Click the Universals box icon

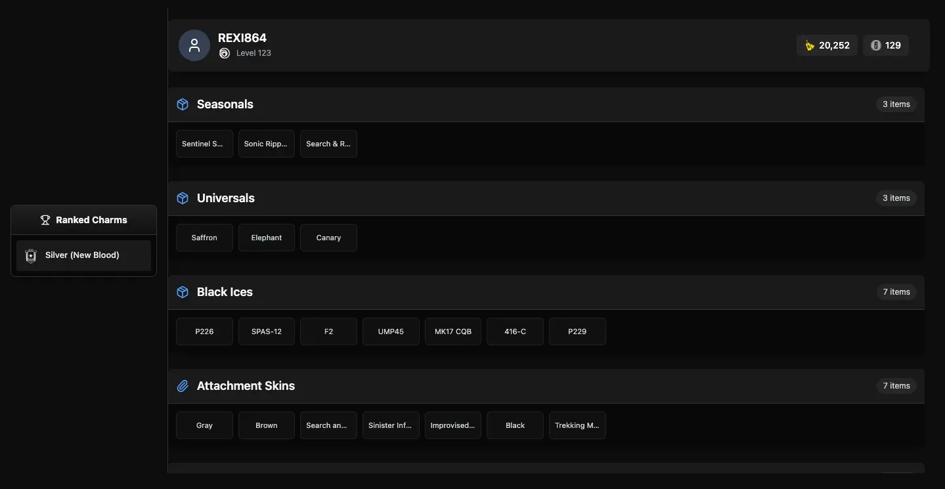[183, 198]
